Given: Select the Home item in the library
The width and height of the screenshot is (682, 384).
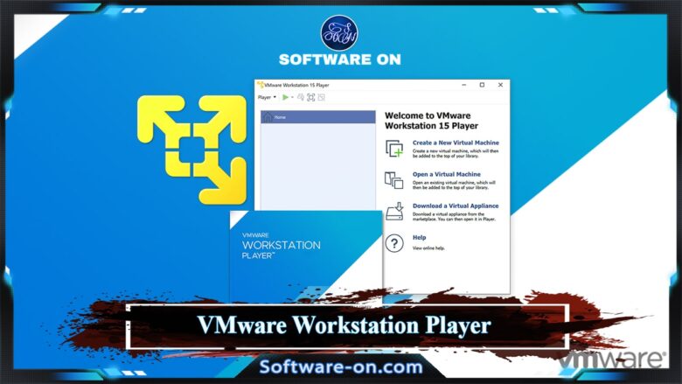Looking at the screenshot, I should coord(318,117).
